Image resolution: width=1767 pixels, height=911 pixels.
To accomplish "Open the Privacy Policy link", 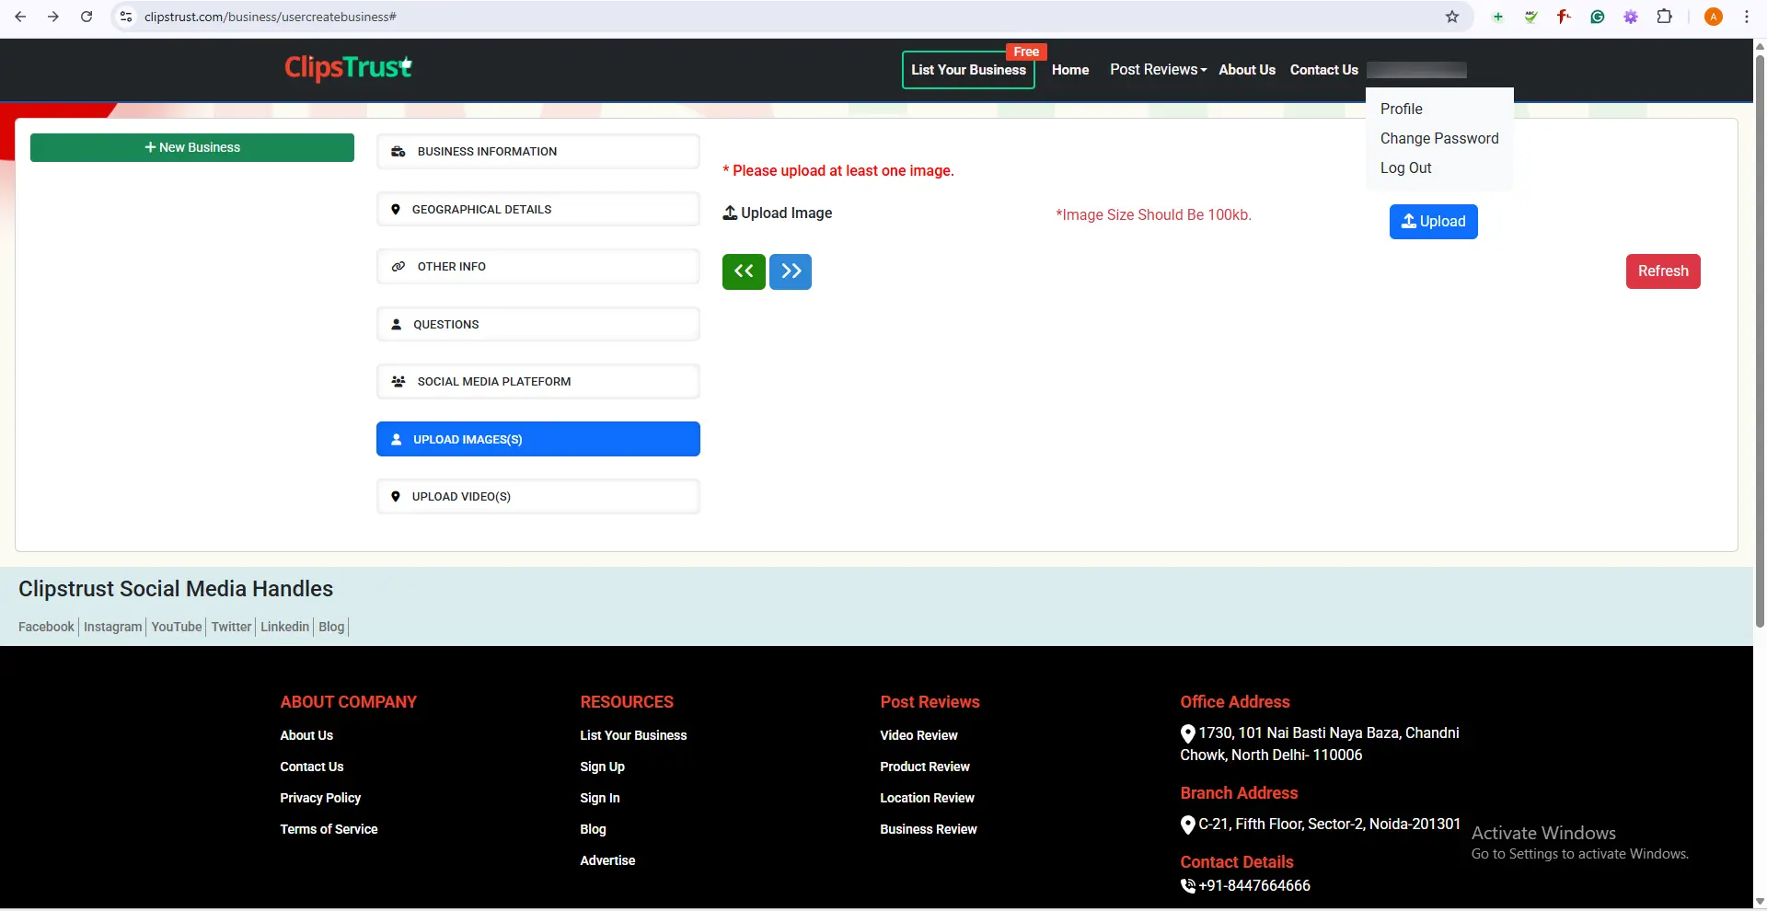I will (x=320, y=798).
